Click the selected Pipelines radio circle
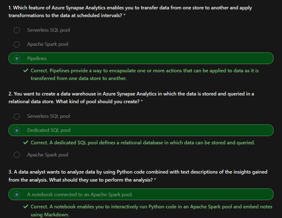Viewport: 282px width, 218px height. pyautogui.click(x=17, y=59)
